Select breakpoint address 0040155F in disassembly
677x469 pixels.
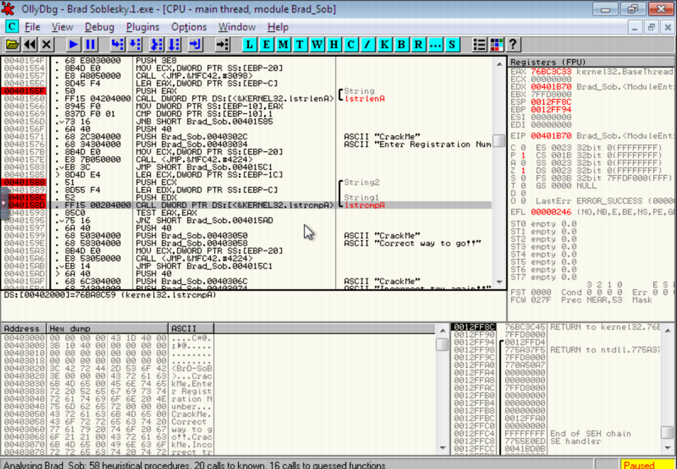[x=24, y=91]
